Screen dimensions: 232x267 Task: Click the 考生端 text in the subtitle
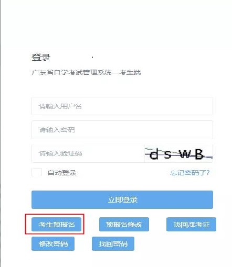pos(130,72)
